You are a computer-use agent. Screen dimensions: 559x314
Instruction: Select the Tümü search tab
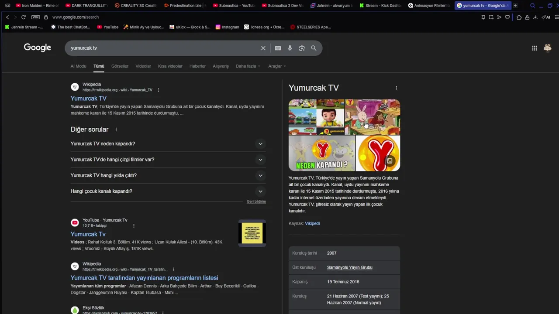(x=99, y=66)
